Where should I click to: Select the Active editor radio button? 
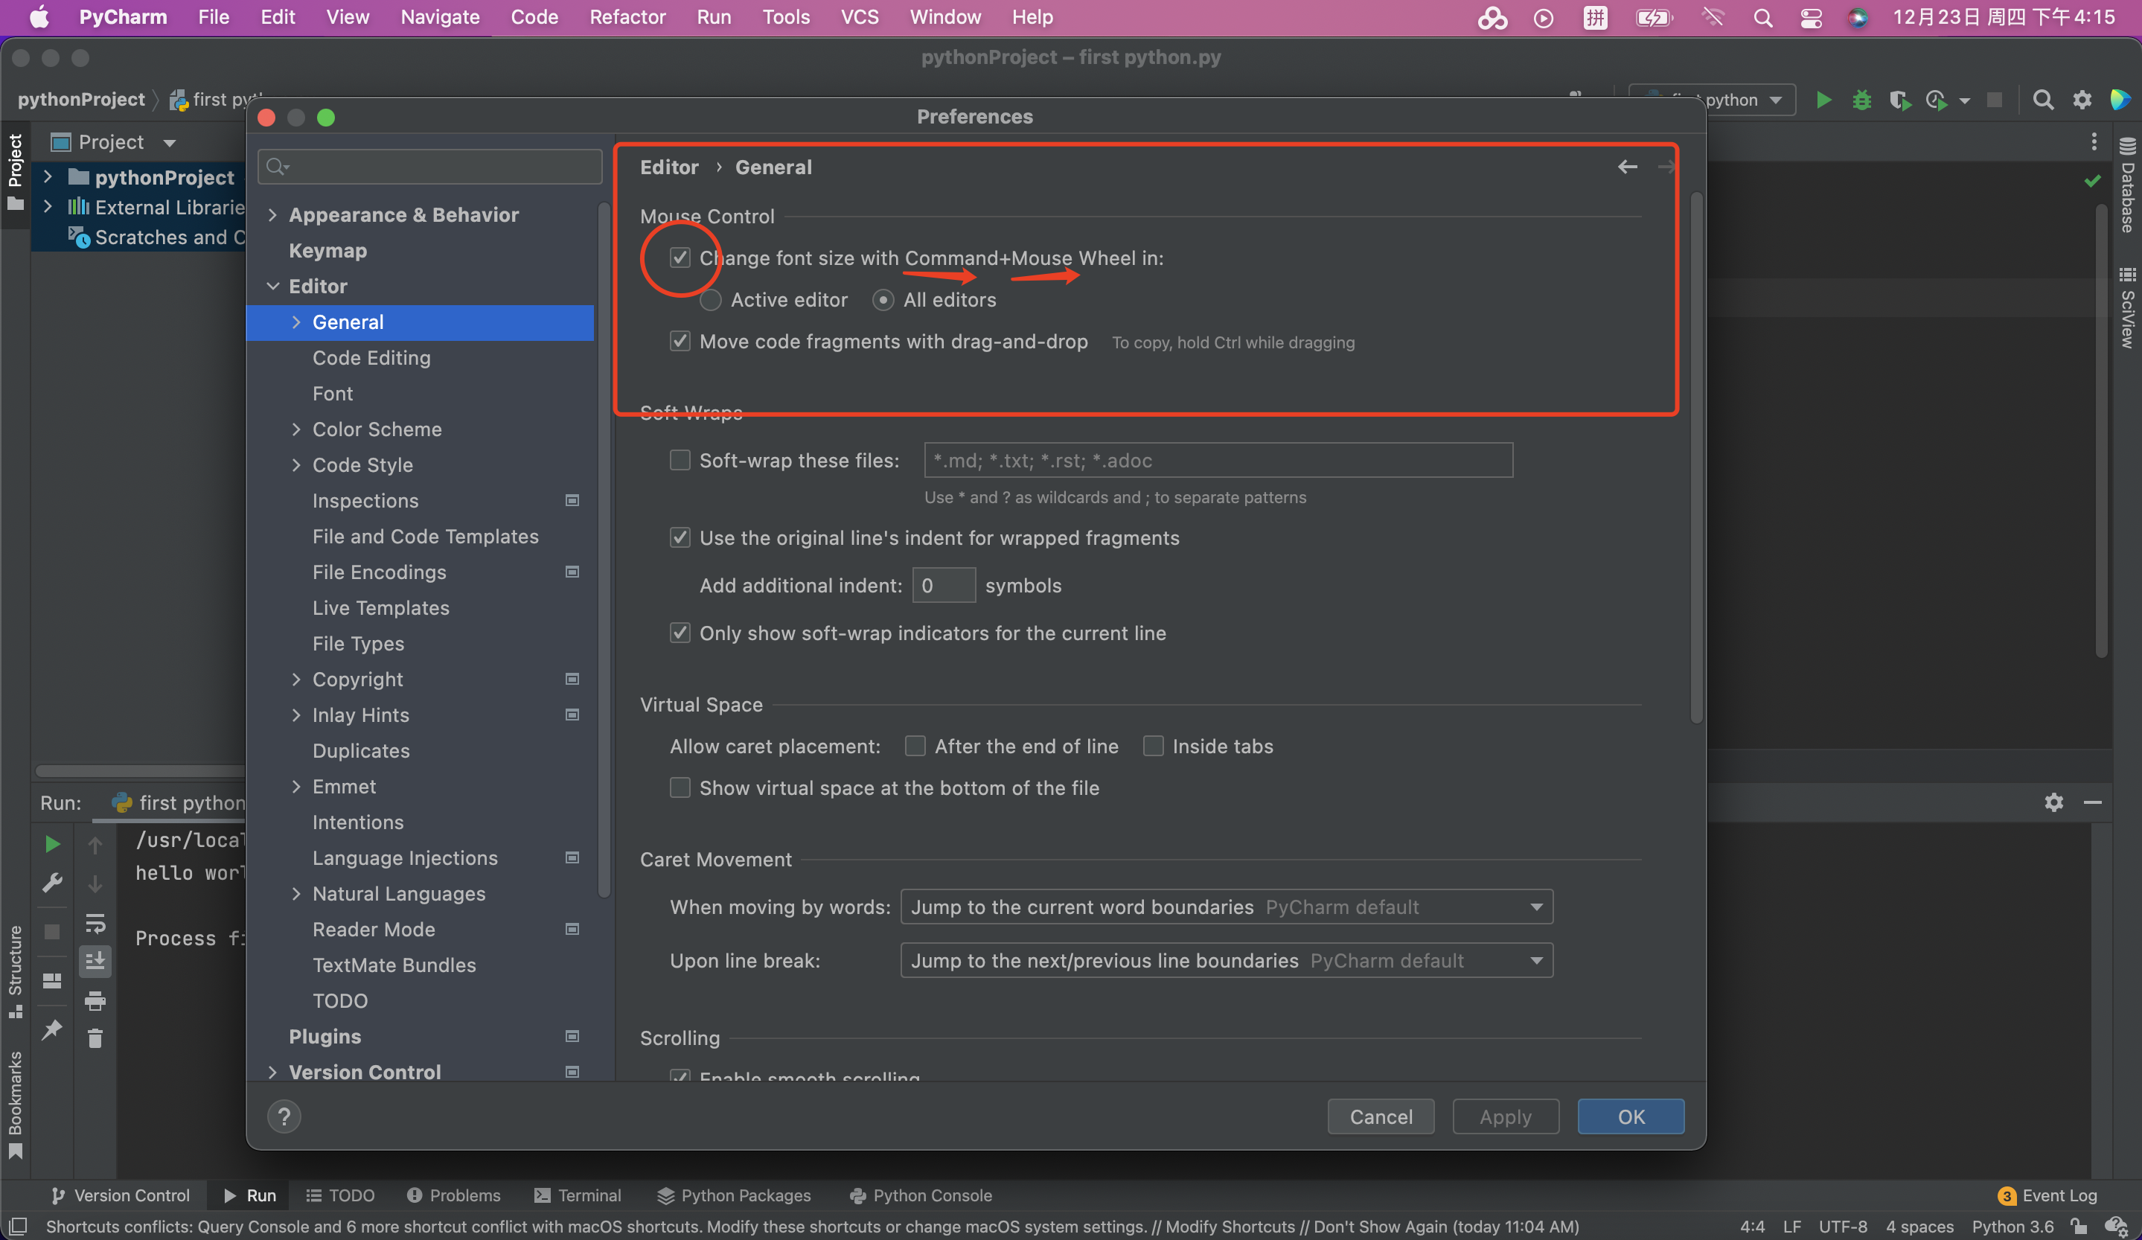tap(711, 300)
